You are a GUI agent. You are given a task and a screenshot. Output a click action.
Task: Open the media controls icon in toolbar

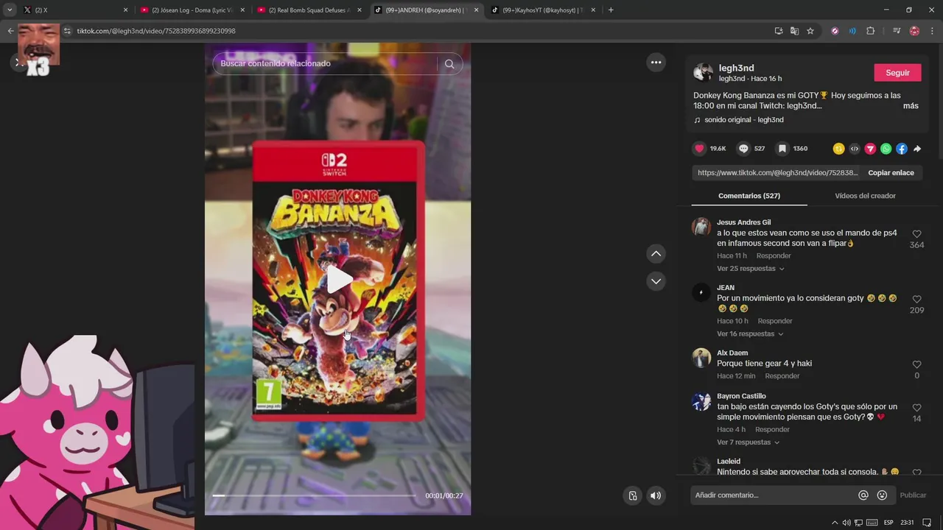coord(897,31)
